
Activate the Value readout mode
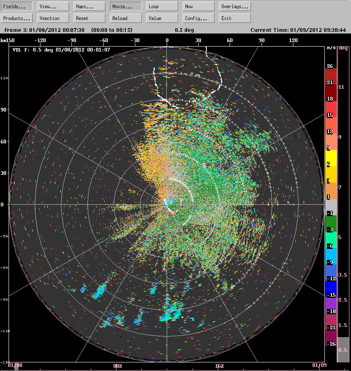[162, 18]
